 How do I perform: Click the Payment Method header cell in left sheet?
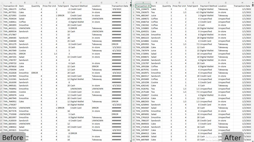(x=81, y=6)
